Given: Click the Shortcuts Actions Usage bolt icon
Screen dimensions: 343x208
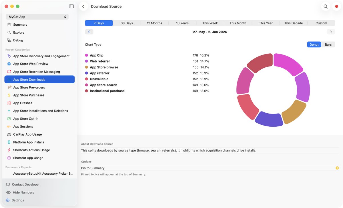Looking at the screenshot, I should click(x=9, y=150).
